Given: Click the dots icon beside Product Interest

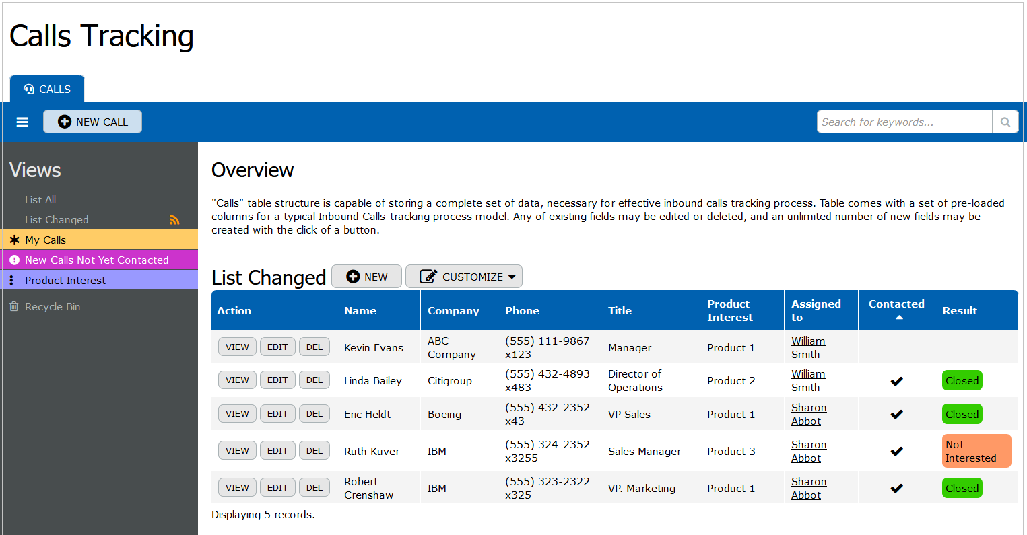Looking at the screenshot, I should pos(12,281).
